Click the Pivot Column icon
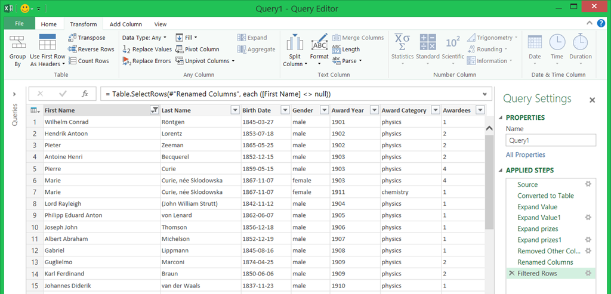Image resolution: width=611 pixels, height=294 pixels. point(180,49)
